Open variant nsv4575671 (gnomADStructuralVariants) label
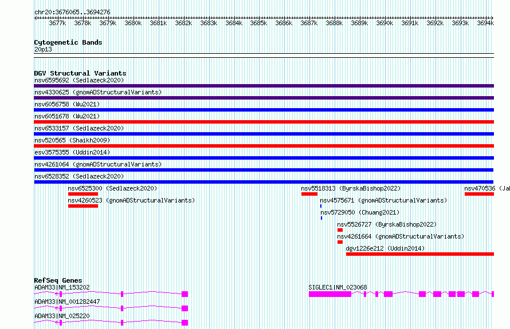Viewport: 510px width, 329px height. point(383,200)
